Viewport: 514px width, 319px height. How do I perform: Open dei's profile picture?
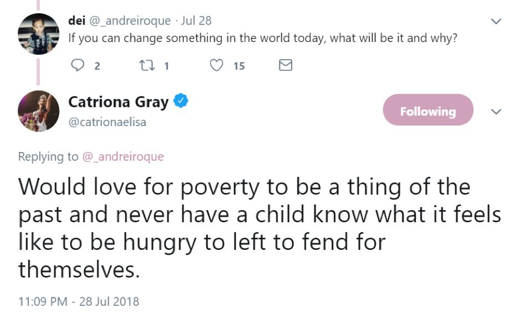(38, 33)
